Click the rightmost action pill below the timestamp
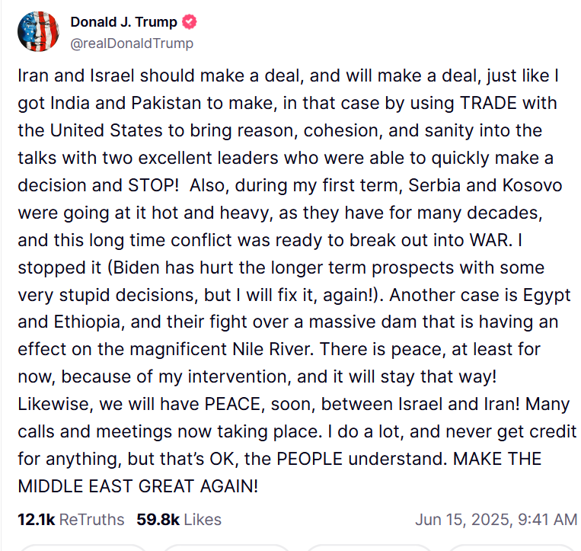The width and height of the screenshot is (581, 551). coord(512,548)
